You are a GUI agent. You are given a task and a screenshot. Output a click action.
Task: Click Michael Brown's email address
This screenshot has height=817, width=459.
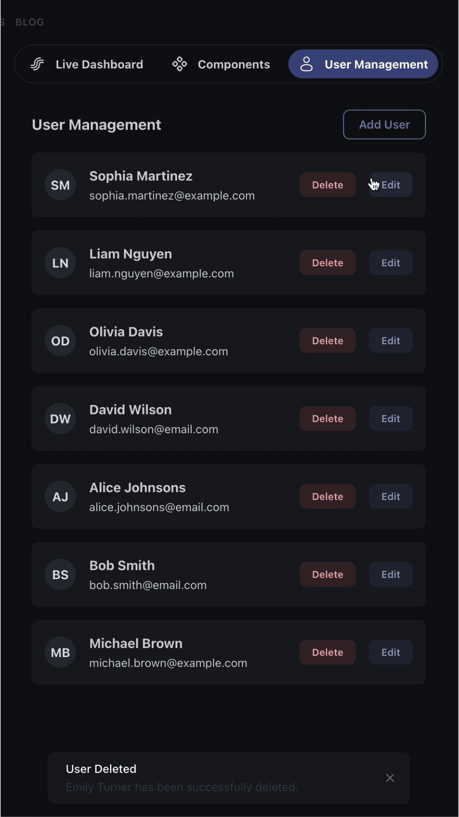pyautogui.click(x=168, y=663)
